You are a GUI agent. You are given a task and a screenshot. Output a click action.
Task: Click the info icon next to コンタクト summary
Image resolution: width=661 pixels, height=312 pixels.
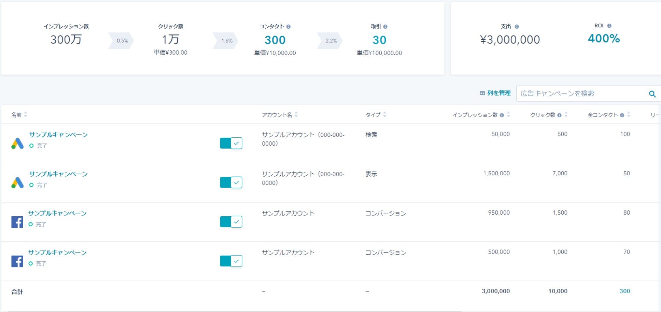click(x=289, y=27)
